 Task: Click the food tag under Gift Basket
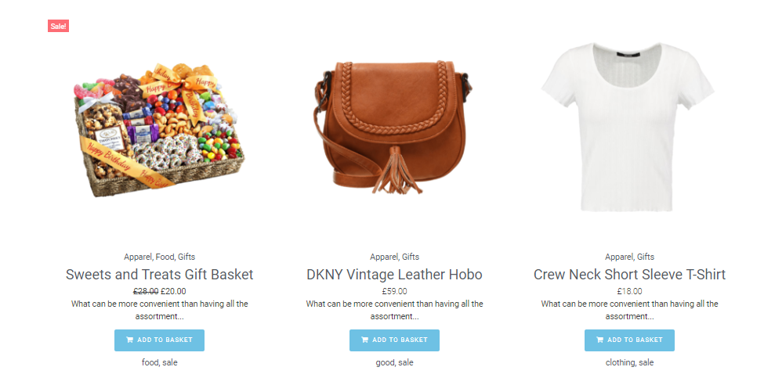click(150, 363)
